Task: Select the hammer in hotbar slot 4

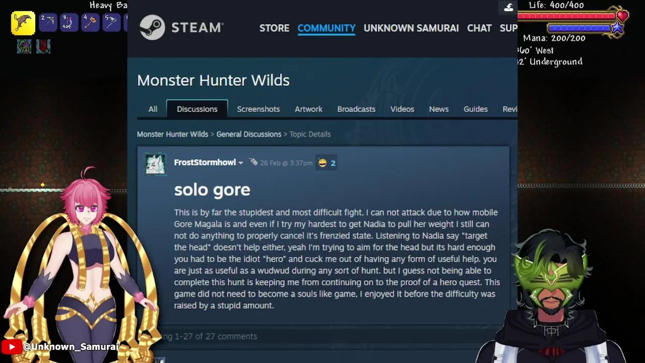Action: click(90, 23)
